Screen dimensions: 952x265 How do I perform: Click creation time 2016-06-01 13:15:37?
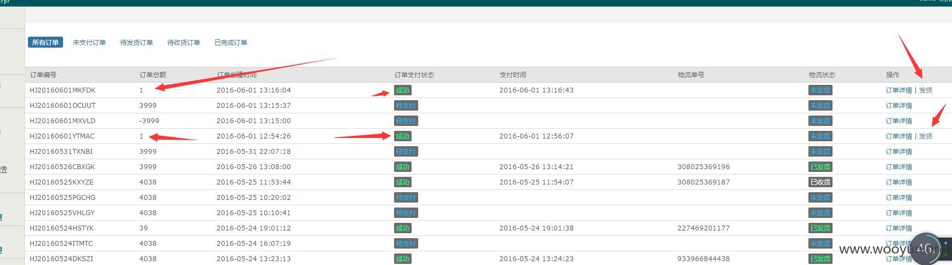tap(254, 106)
